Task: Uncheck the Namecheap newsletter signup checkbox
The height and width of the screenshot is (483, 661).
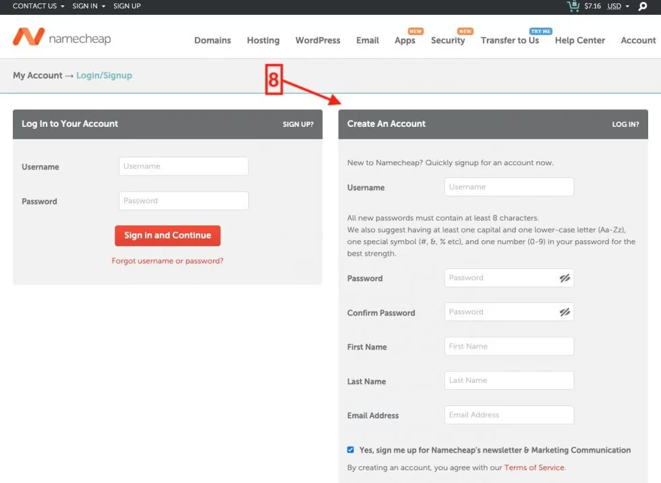Action: (350, 450)
